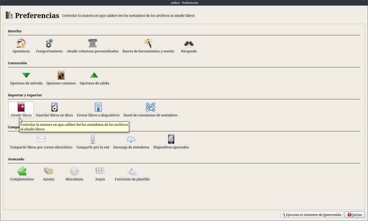Open Opciones de salida conversion settings
This screenshot has width=368, height=221.
coord(94,78)
